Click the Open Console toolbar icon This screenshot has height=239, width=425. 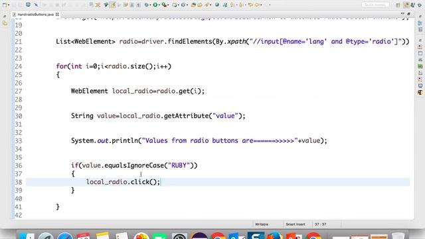click(x=28, y=5)
